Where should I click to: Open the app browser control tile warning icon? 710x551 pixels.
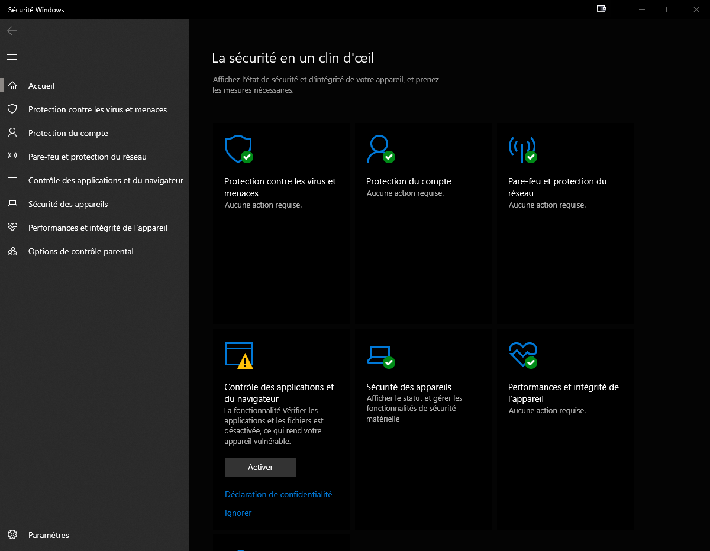(239, 355)
